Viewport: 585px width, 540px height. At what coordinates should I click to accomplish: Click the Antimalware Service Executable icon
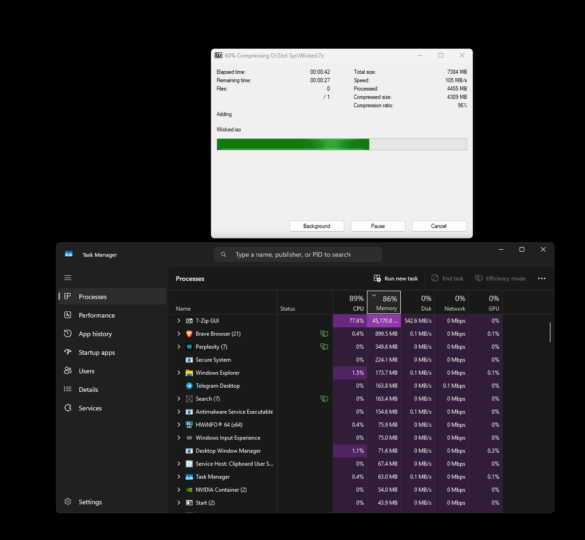(189, 412)
